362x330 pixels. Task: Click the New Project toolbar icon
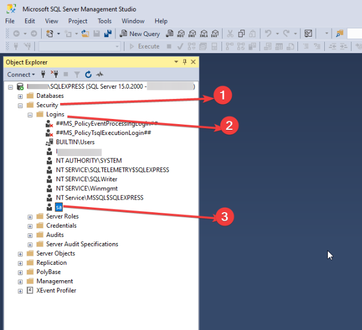(x=50, y=34)
